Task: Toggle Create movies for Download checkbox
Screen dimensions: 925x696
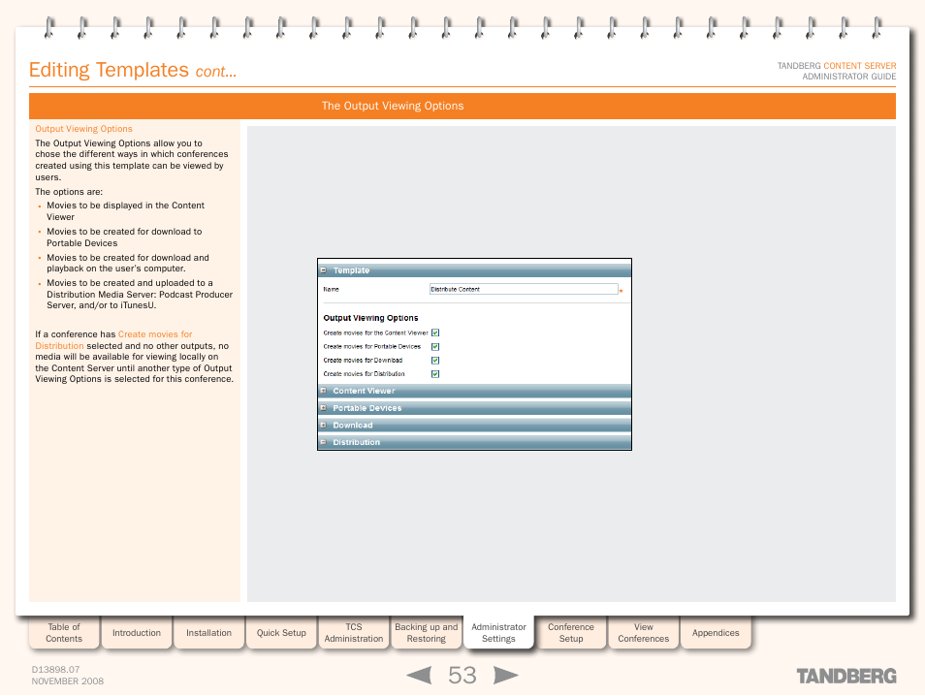Action: click(435, 360)
